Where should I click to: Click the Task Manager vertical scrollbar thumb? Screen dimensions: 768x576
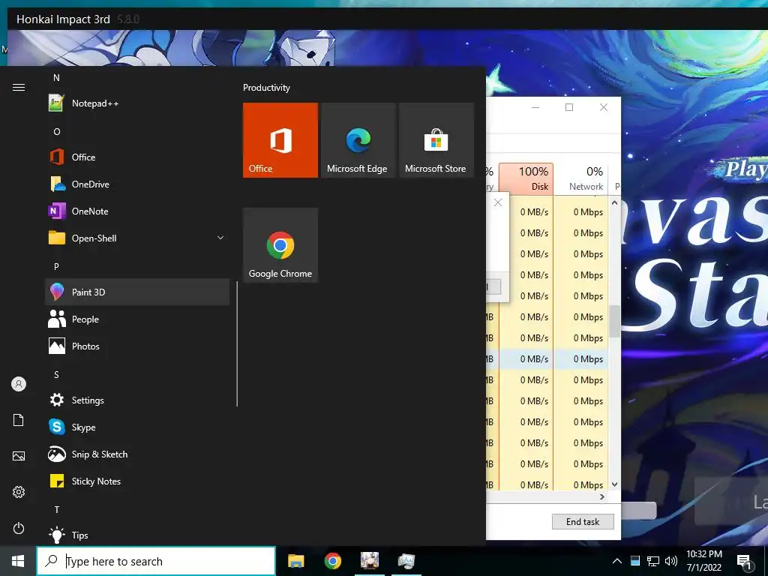[x=614, y=321]
